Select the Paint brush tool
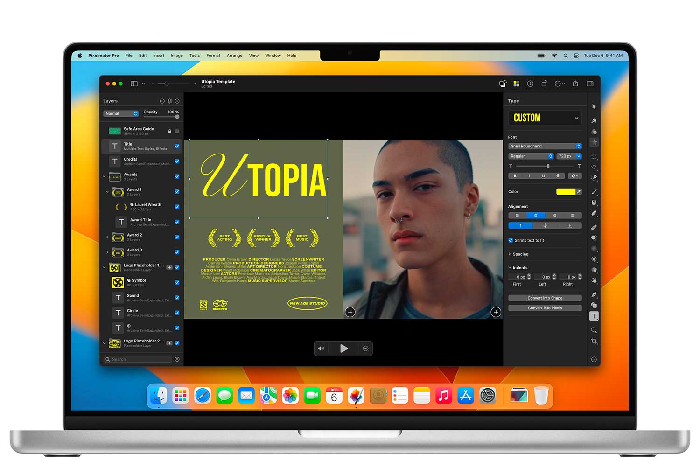Screen dimensions: 700x461 pos(594,192)
